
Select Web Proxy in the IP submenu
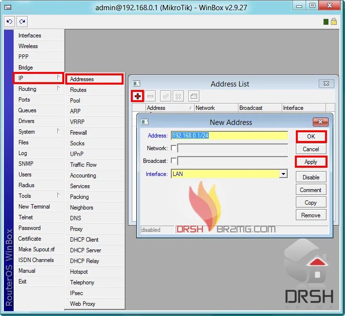(95, 304)
